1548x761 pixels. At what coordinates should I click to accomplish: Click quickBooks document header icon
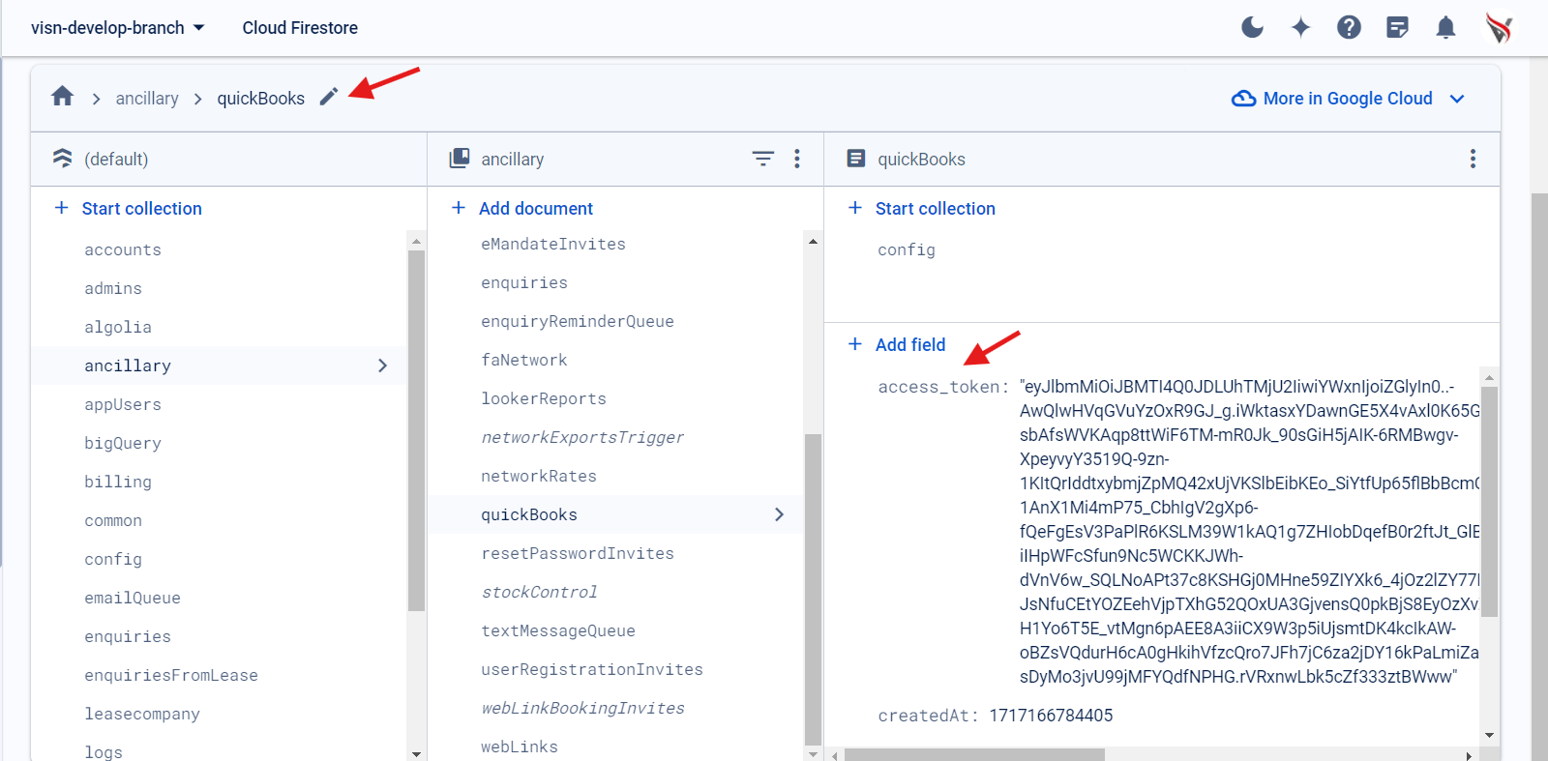pyautogui.click(x=856, y=159)
